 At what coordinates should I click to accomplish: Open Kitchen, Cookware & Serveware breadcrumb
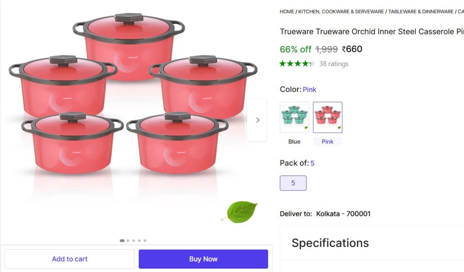(x=341, y=12)
